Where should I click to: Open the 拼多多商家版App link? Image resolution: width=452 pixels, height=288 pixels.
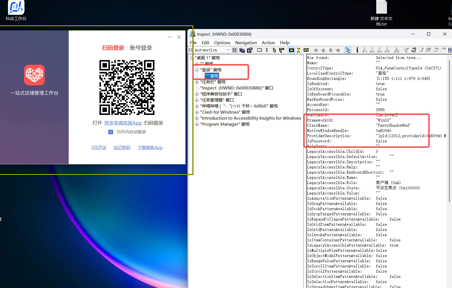tap(123, 123)
